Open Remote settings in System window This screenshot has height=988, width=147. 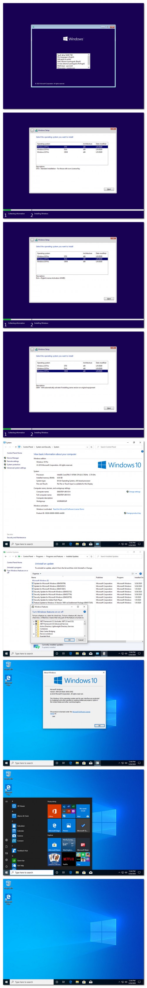coord(13,461)
